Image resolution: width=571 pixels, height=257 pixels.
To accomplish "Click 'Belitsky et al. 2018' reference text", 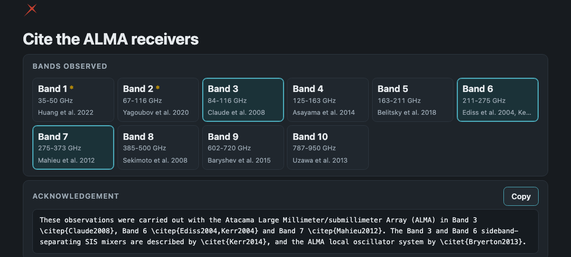I will coord(407,113).
